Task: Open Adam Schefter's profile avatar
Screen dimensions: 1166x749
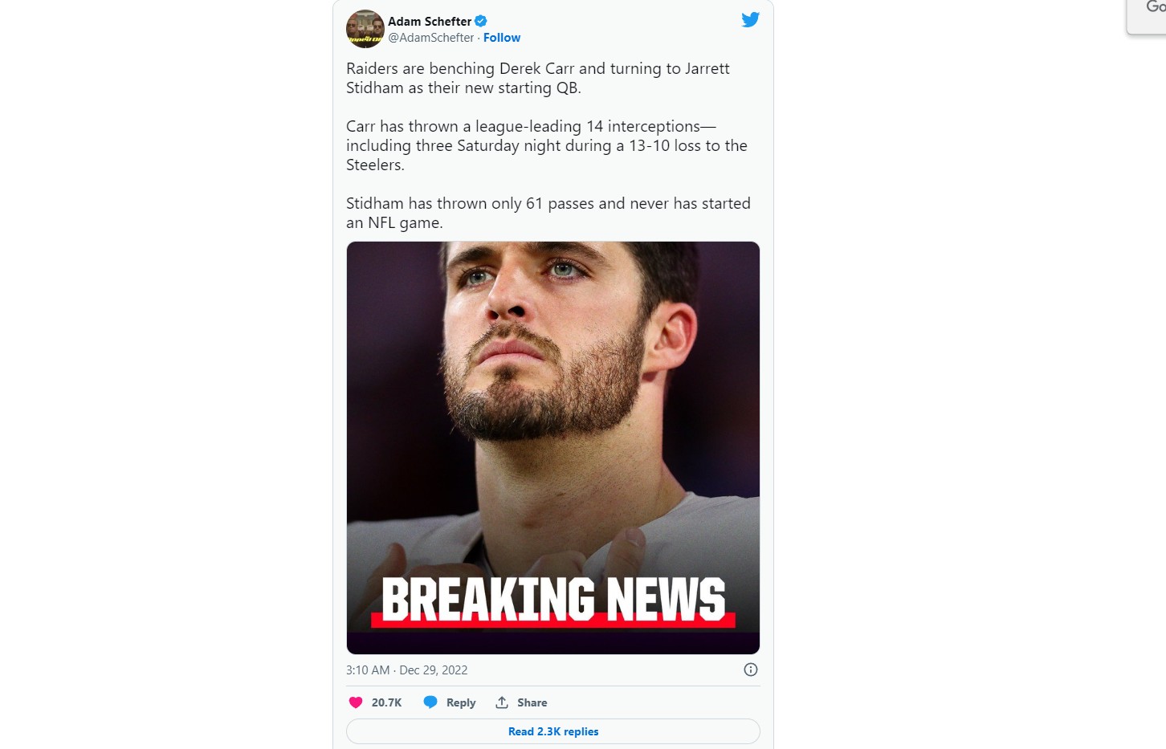Action: [x=365, y=29]
